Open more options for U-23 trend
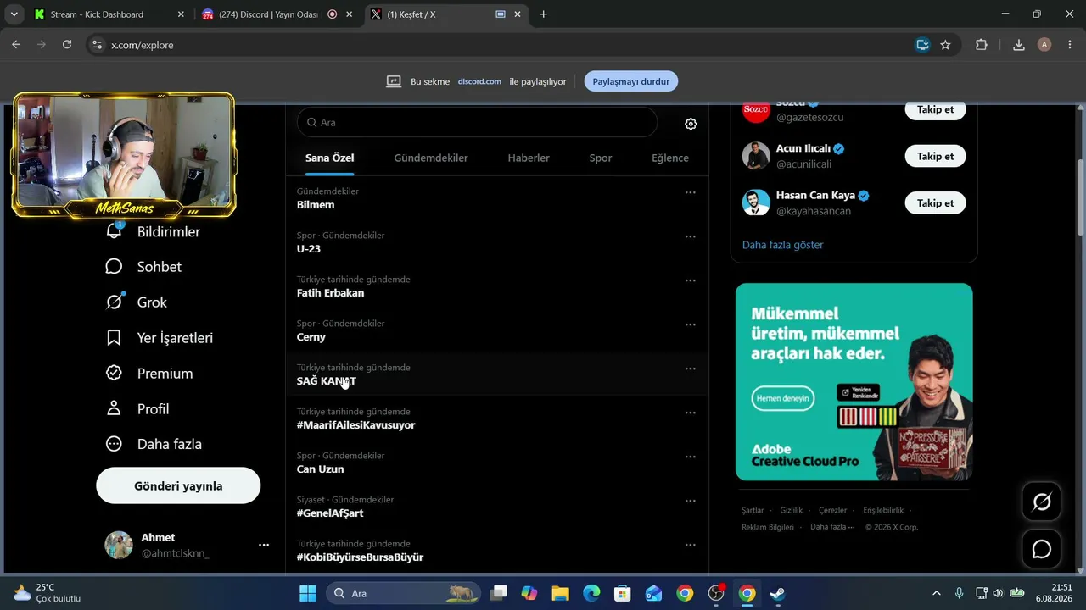The width and height of the screenshot is (1086, 610). [691, 236]
